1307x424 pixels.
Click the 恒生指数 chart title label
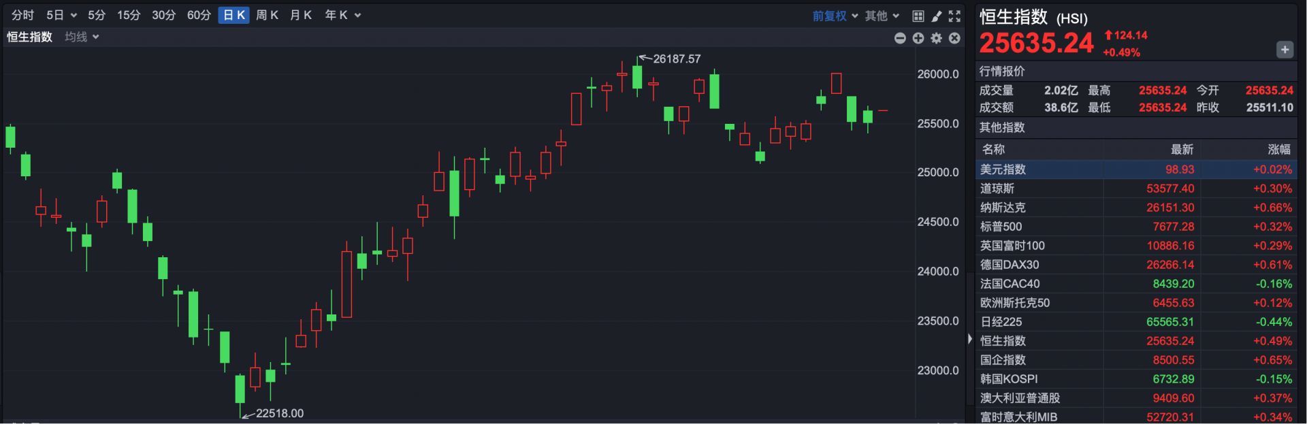click(29, 37)
